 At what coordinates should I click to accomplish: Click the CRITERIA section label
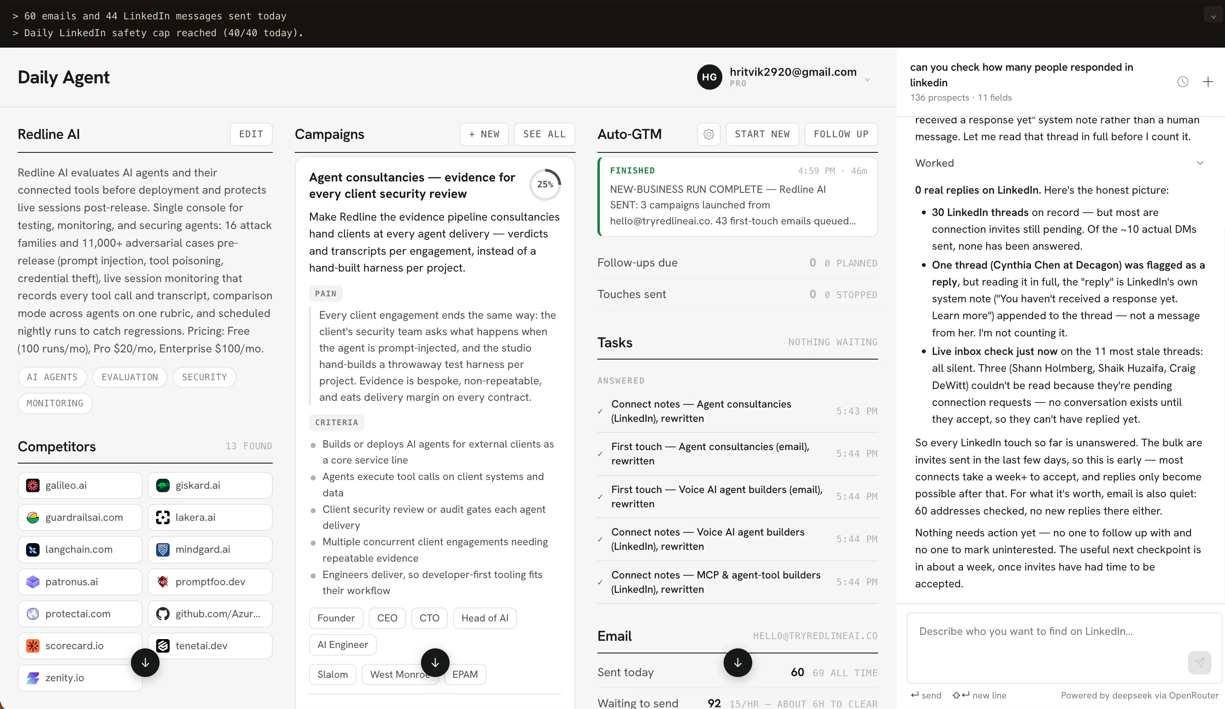tap(336, 423)
